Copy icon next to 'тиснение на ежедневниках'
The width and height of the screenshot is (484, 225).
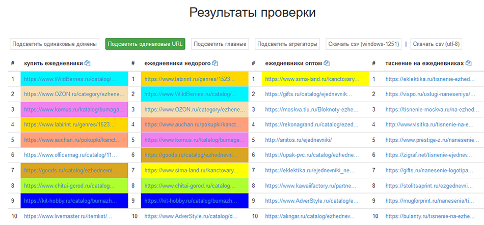(x=469, y=63)
